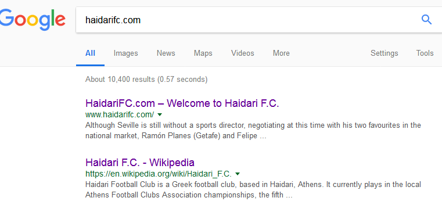This screenshot has height=212, width=442.
Task: Expand the arrow beside the Wikipedia URL
Action: pos(238,174)
